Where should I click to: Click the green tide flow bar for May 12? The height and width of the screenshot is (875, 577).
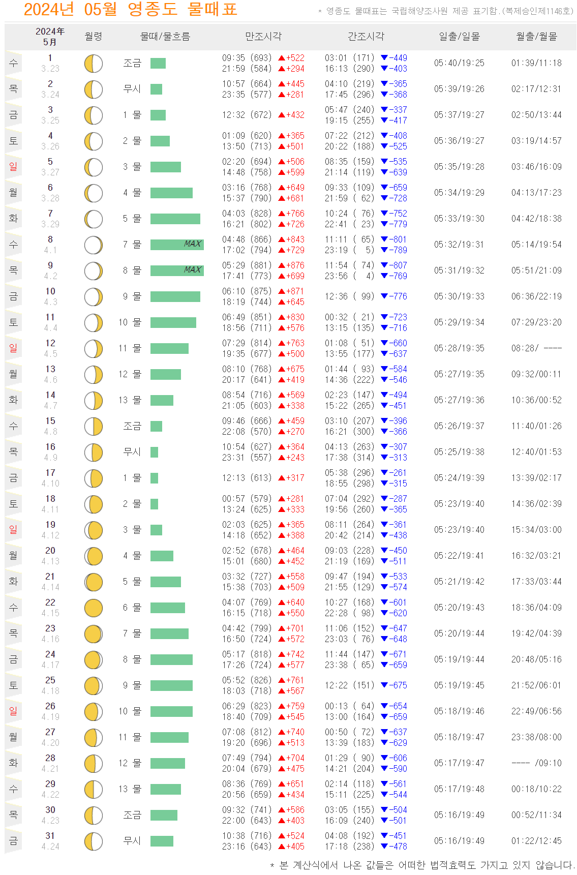(x=169, y=348)
